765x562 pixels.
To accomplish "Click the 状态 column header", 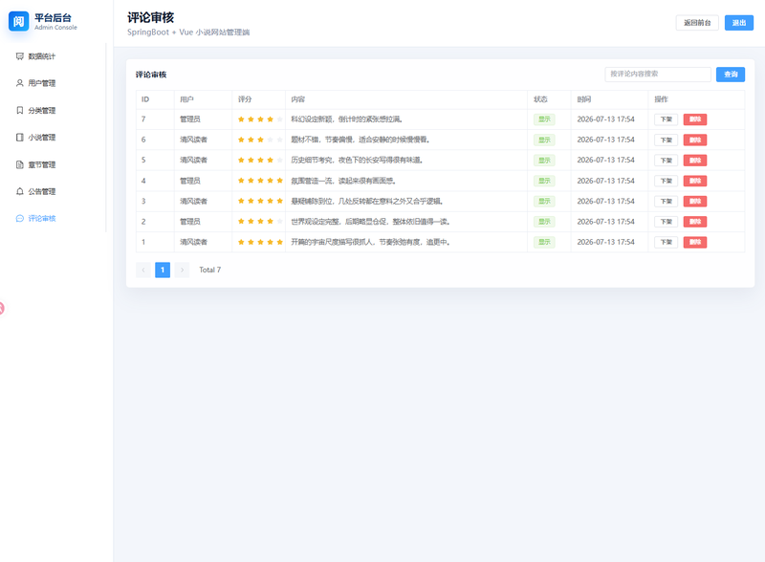I will point(540,99).
